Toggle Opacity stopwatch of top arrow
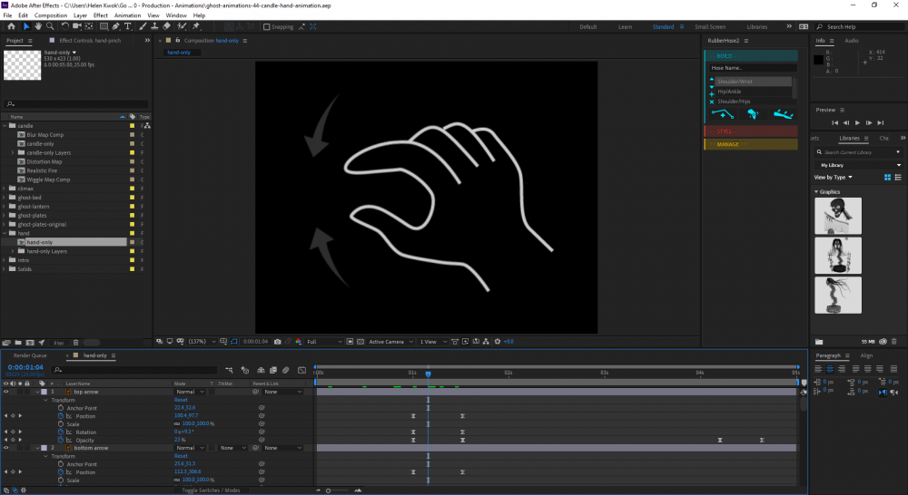The width and height of the screenshot is (908, 495). coord(61,440)
